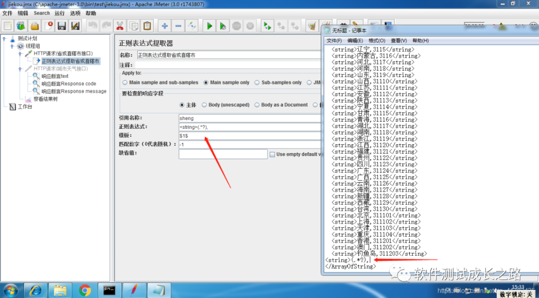The image size is (539, 298).
Task: Expand all nodes with the plus icon
Action: [165, 26]
